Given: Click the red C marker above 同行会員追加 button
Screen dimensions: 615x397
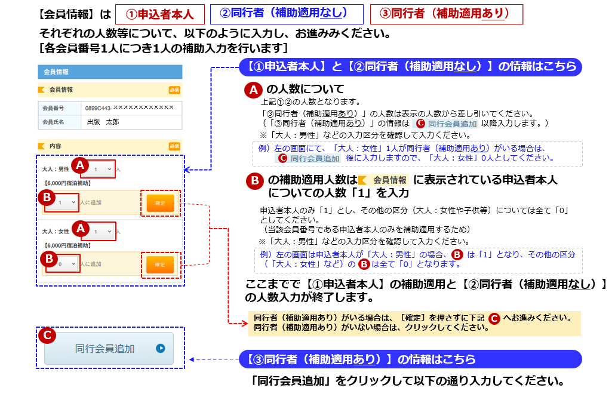Looking at the screenshot, I should 47,335.
